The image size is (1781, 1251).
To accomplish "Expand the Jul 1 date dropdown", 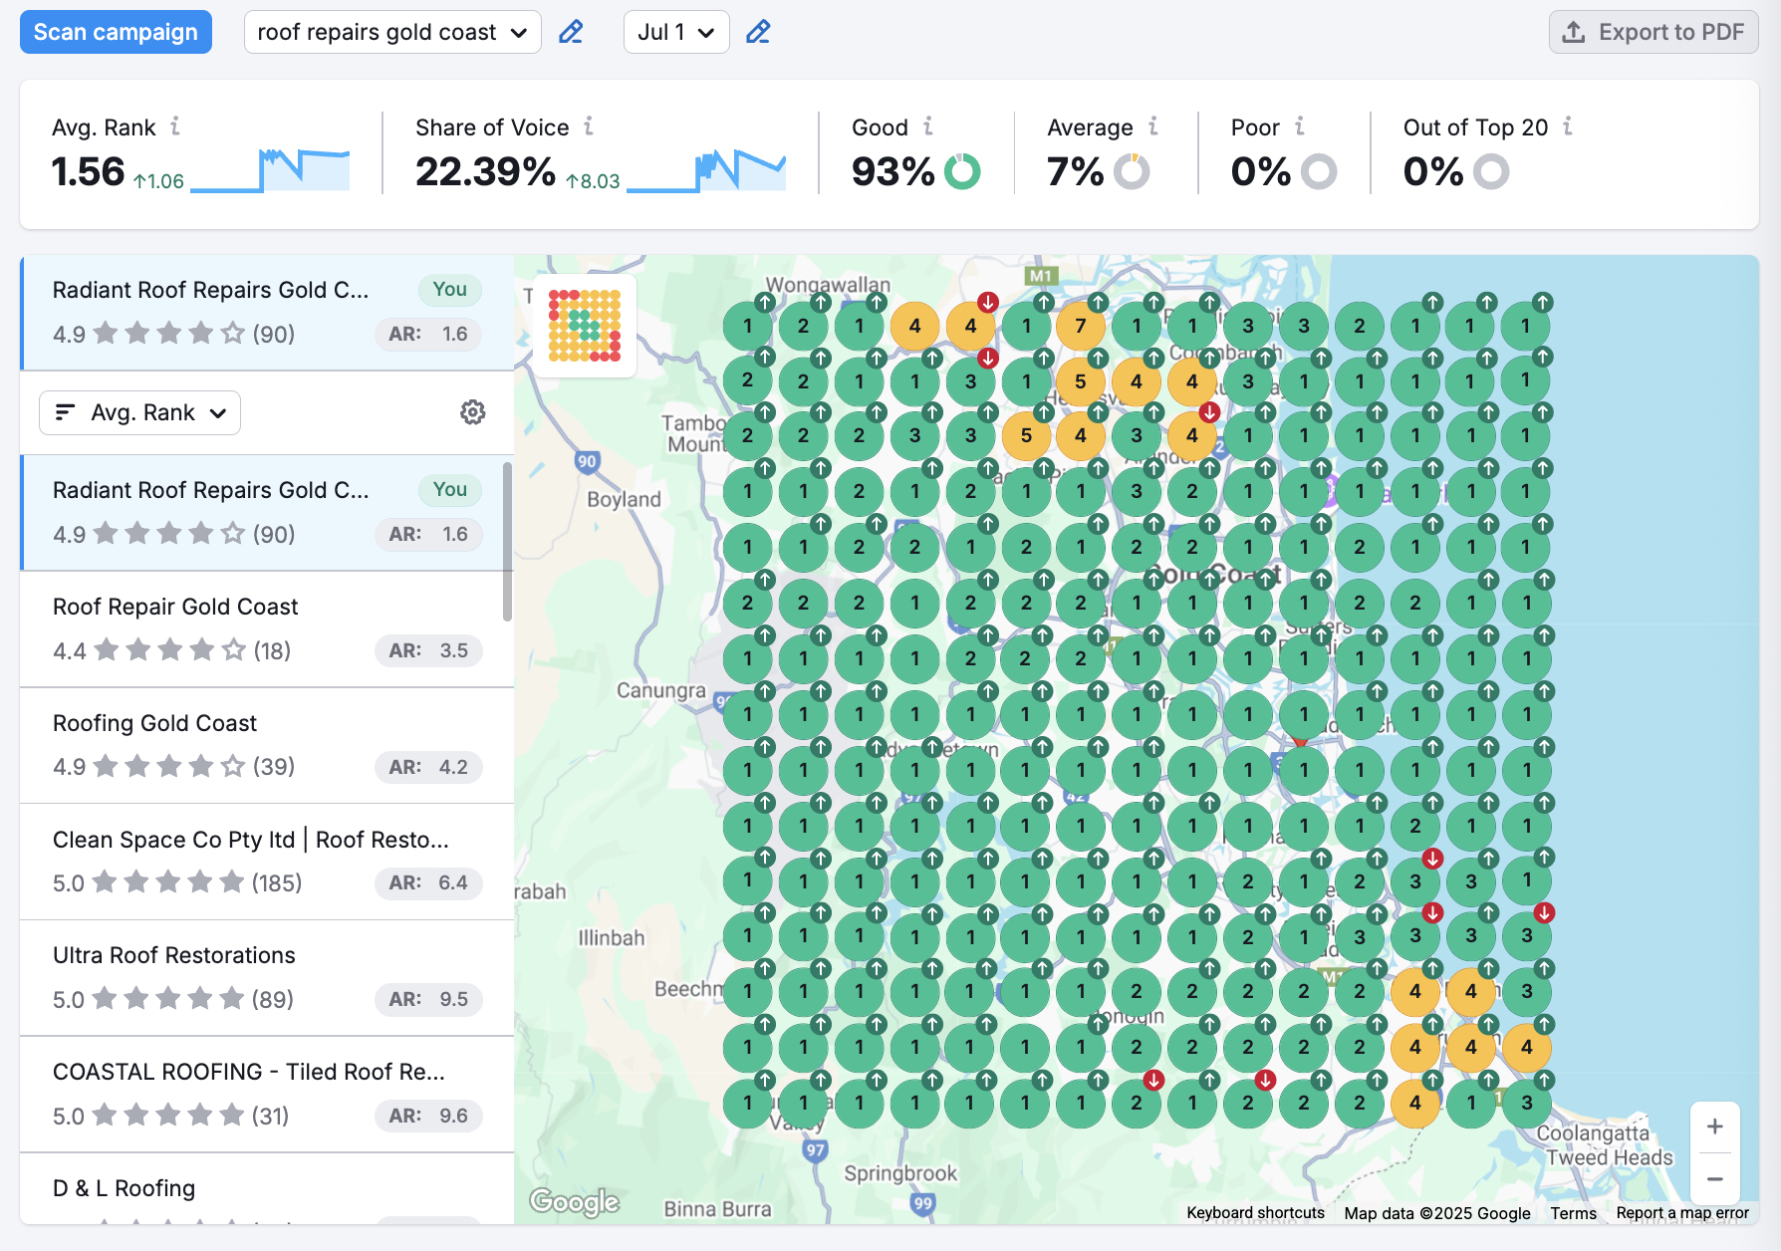I will [676, 32].
